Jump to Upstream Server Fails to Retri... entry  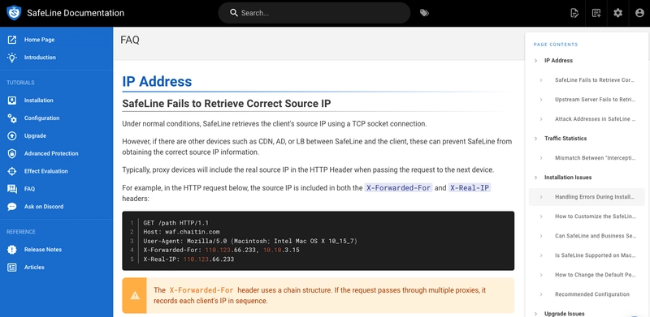coord(595,100)
